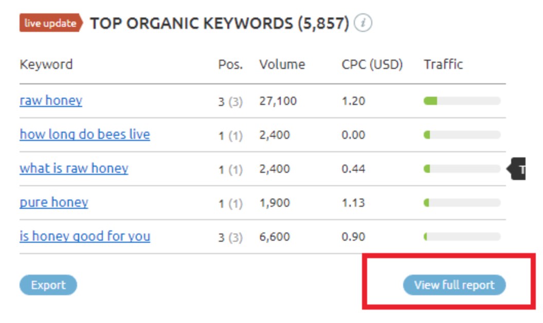
Task: Open the 'pure honey' keyword link
Action: (x=54, y=203)
